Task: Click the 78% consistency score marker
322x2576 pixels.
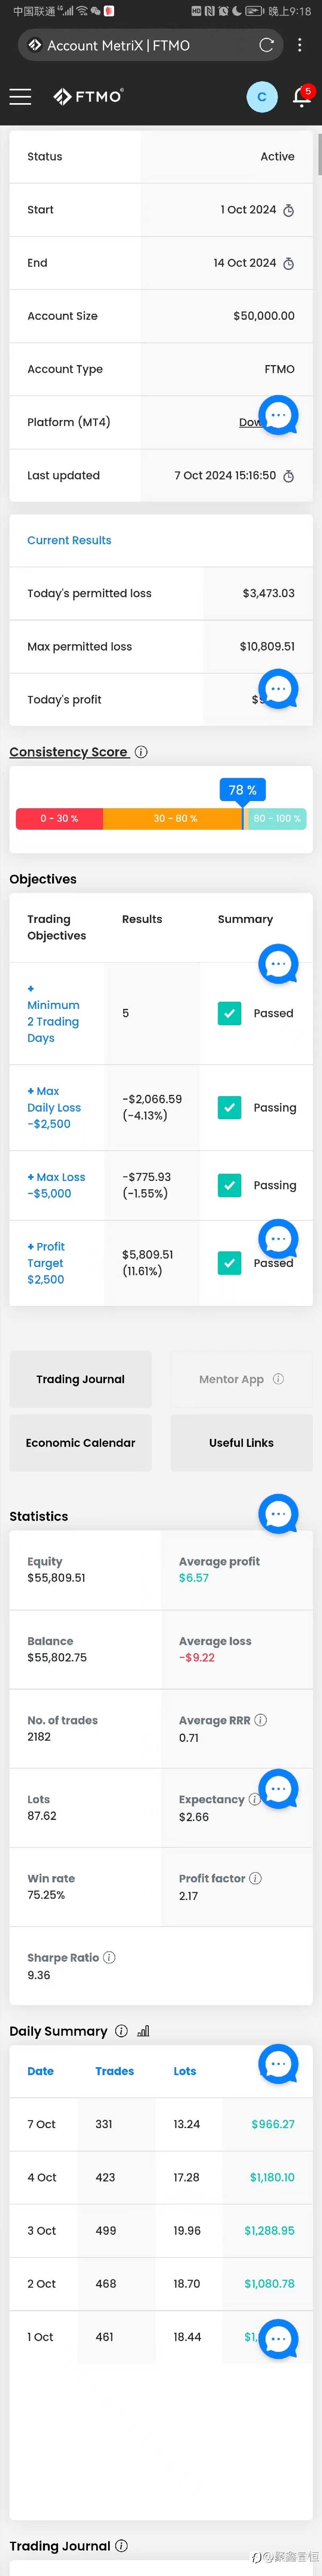Action: (x=243, y=790)
